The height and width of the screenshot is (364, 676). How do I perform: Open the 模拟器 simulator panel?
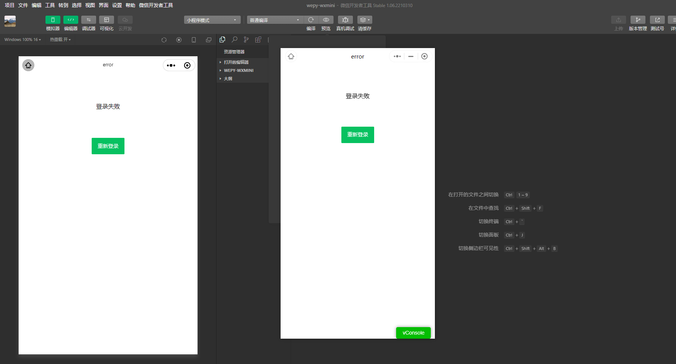click(53, 23)
